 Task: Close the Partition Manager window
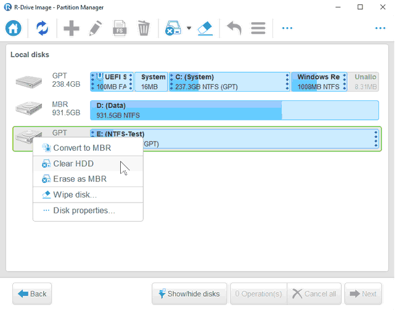tap(383, 7)
